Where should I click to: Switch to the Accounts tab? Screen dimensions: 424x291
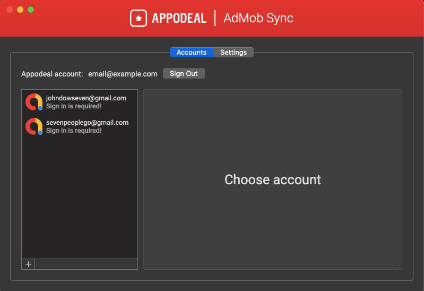tap(191, 53)
